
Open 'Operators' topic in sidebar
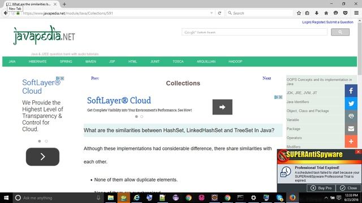pyautogui.click(x=294, y=138)
